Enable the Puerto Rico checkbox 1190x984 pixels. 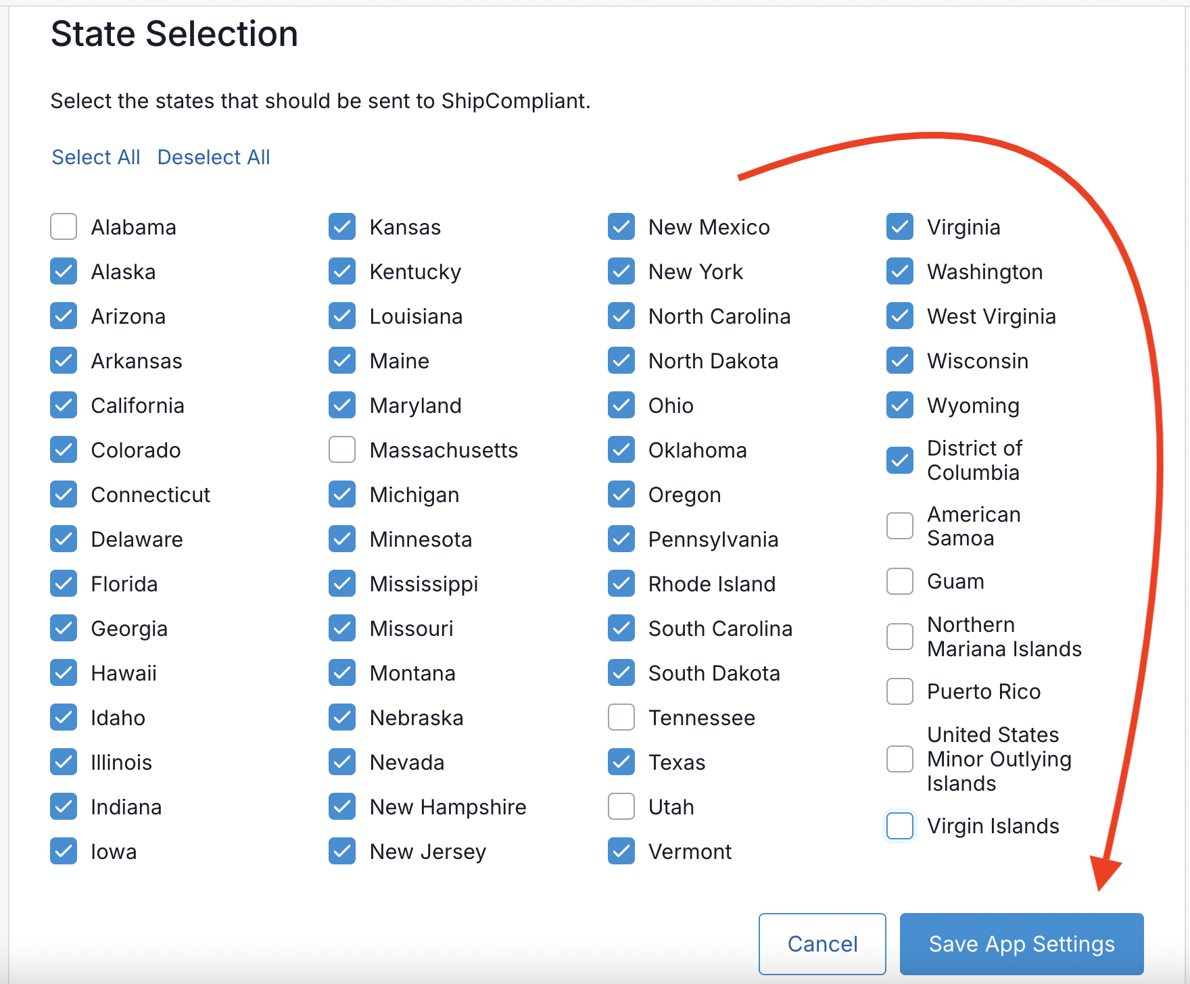(x=899, y=691)
